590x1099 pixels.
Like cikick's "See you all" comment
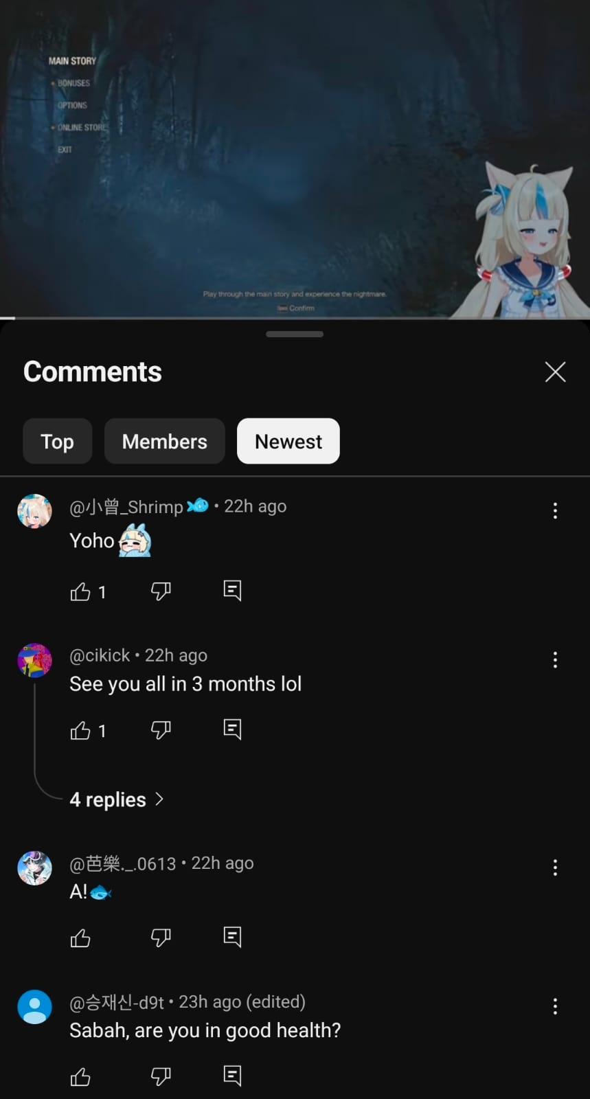coord(80,730)
